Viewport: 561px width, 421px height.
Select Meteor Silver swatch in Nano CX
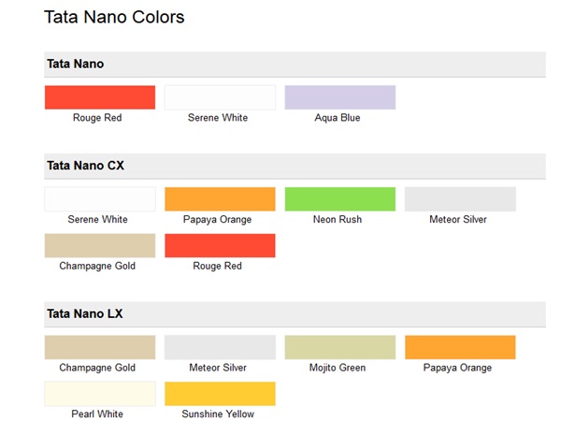point(460,199)
